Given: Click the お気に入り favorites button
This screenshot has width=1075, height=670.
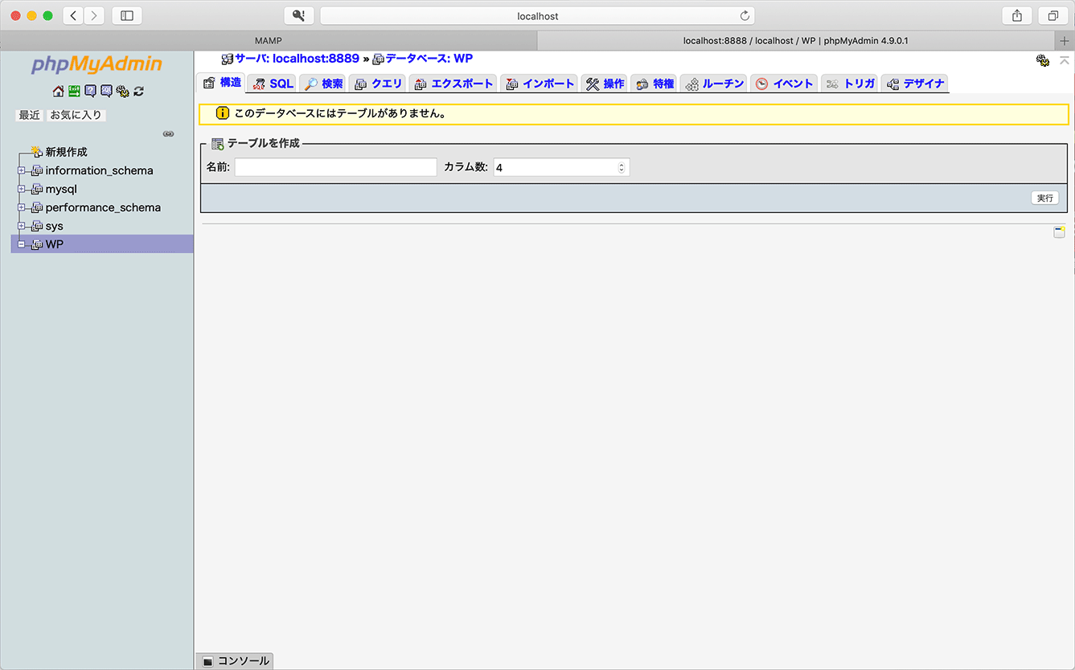Looking at the screenshot, I should click(76, 115).
